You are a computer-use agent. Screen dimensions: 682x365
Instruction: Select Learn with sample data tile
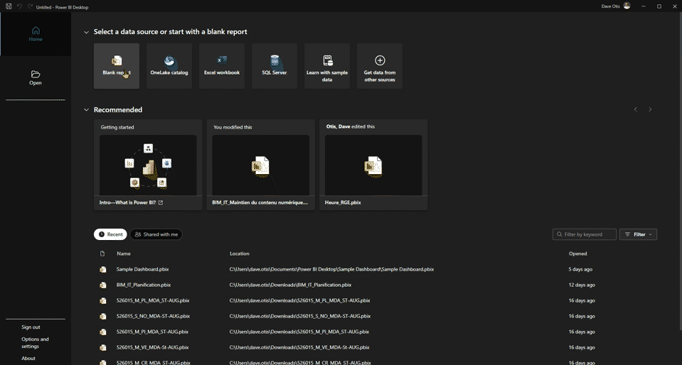[x=327, y=66]
